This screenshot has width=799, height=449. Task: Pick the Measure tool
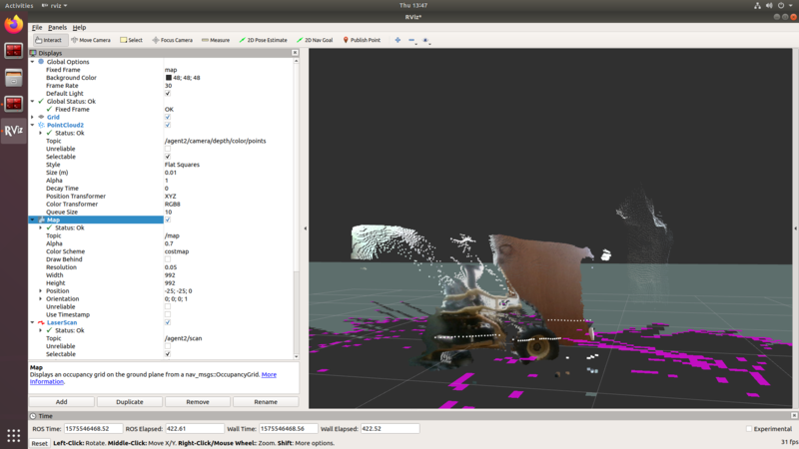point(216,40)
